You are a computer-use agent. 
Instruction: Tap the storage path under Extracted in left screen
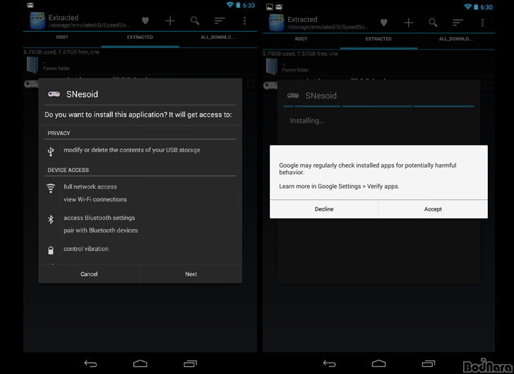click(89, 25)
